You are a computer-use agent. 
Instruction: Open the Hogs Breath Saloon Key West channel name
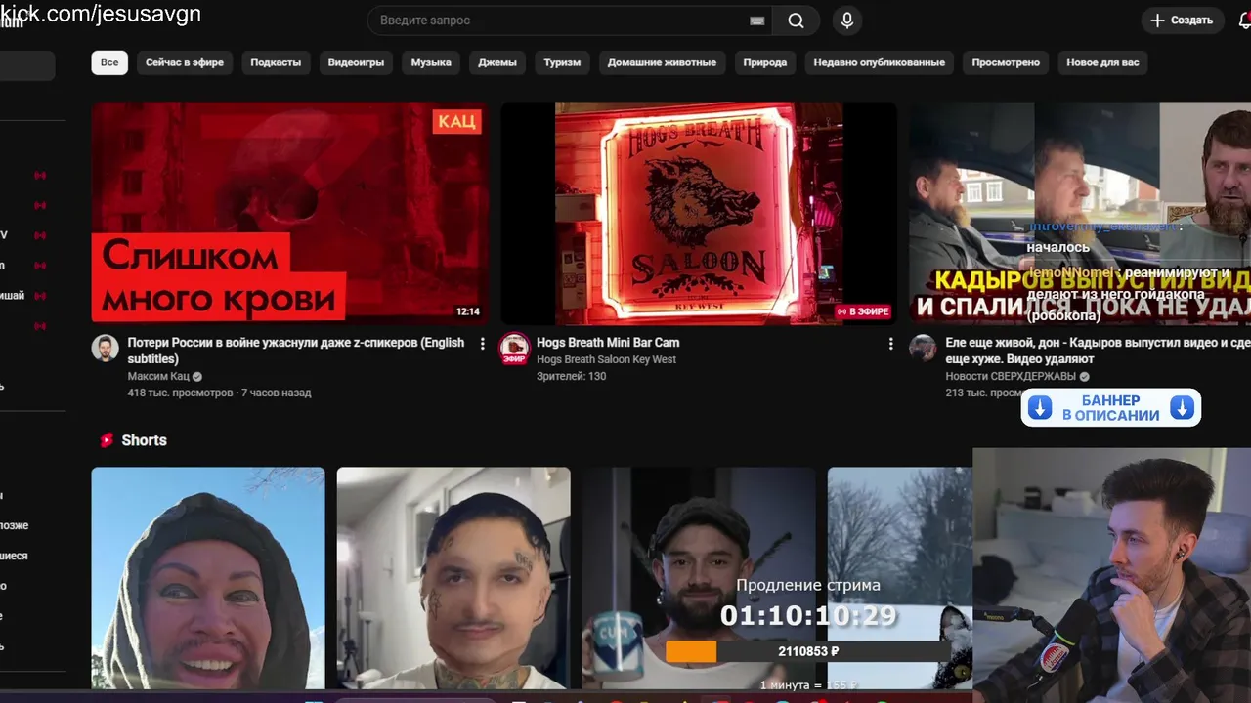coord(606,359)
